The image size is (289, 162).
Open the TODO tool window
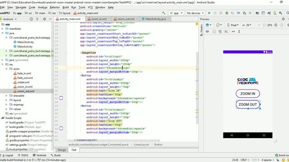click(23, 155)
